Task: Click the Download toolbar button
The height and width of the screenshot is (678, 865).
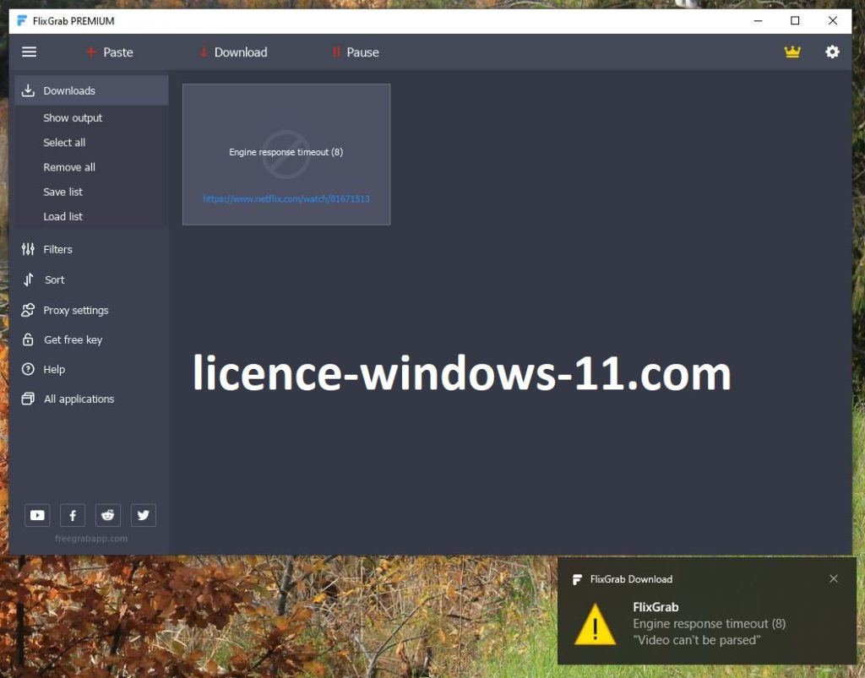Action: pyautogui.click(x=233, y=52)
